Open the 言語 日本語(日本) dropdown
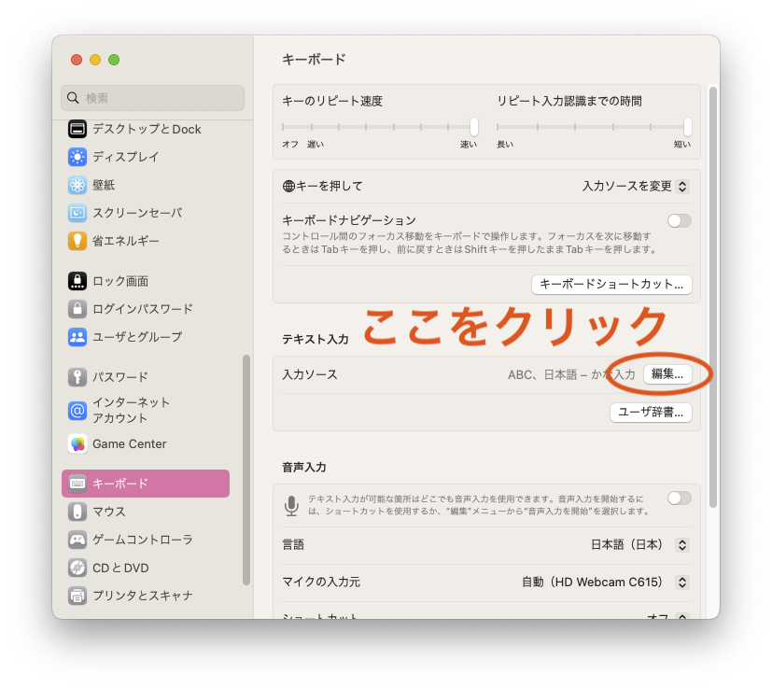The width and height of the screenshot is (772, 688). point(639,544)
